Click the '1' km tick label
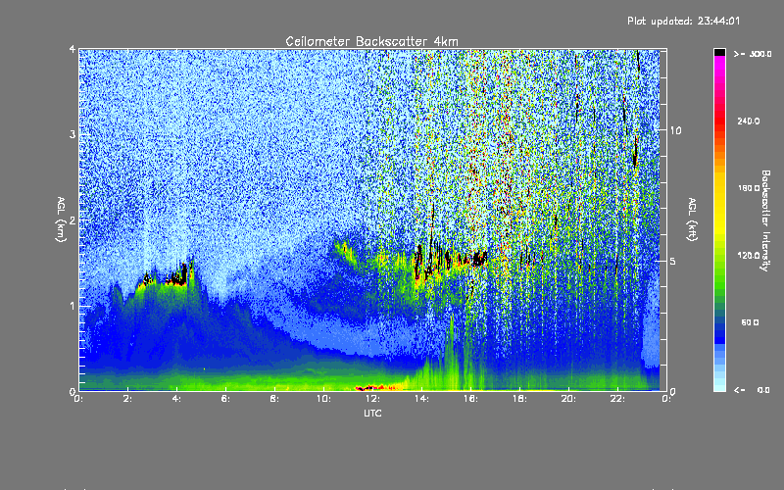Viewport: 784px width, 490px height. coord(73,306)
